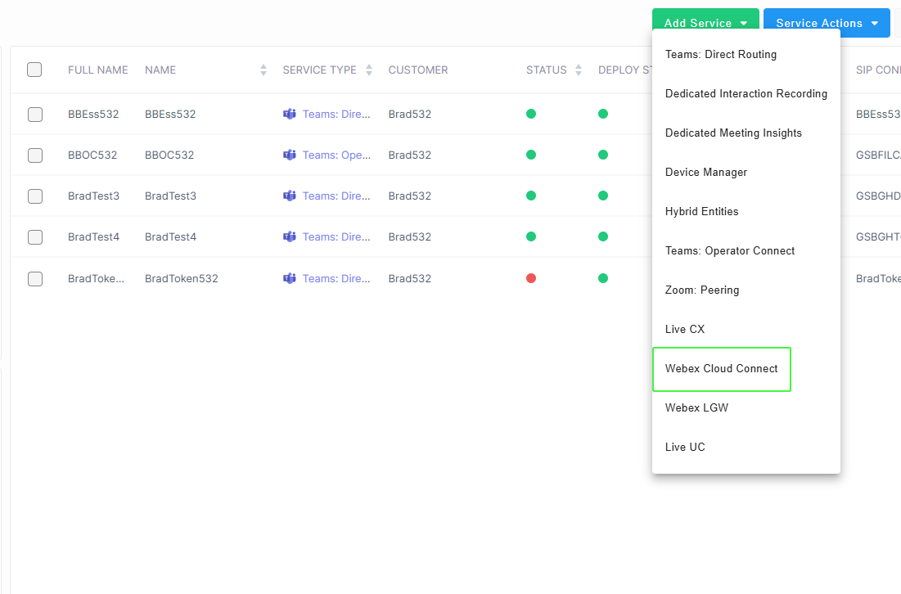
Task: Click green deploy status dot for BBOC532
Action: pyautogui.click(x=603, y=155)
